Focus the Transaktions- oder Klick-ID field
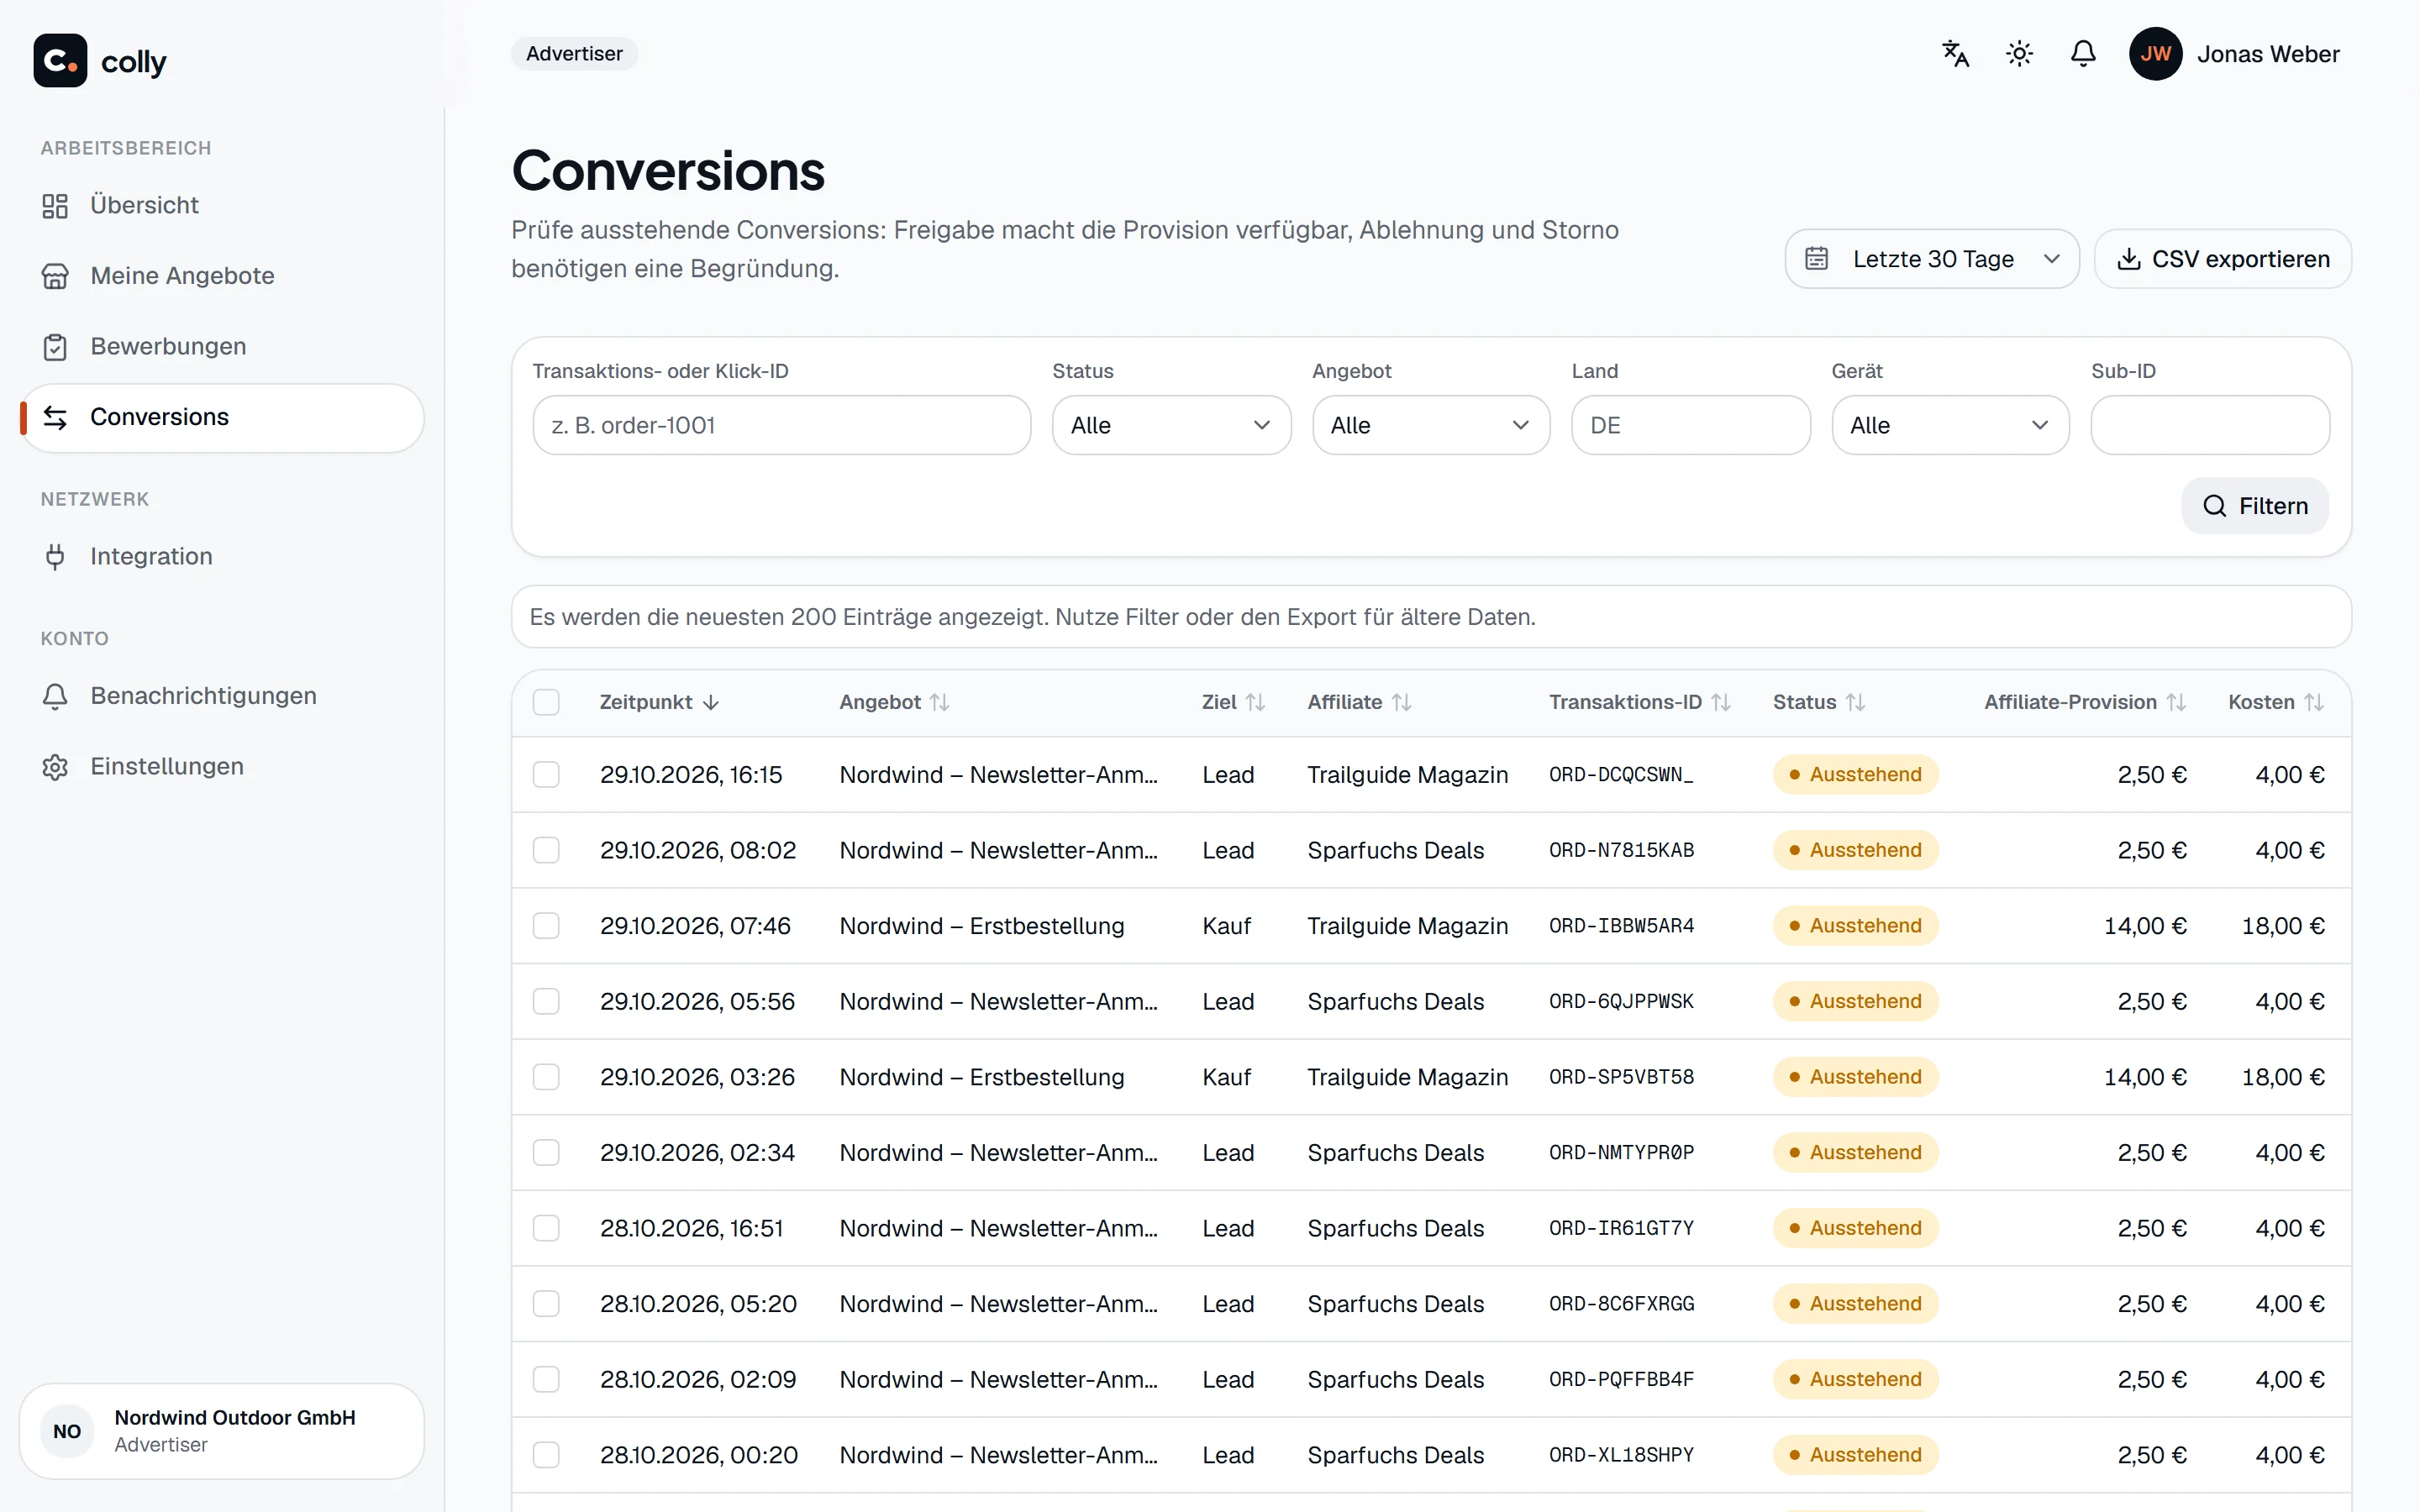2420x1512 pixels. [782, 426]
